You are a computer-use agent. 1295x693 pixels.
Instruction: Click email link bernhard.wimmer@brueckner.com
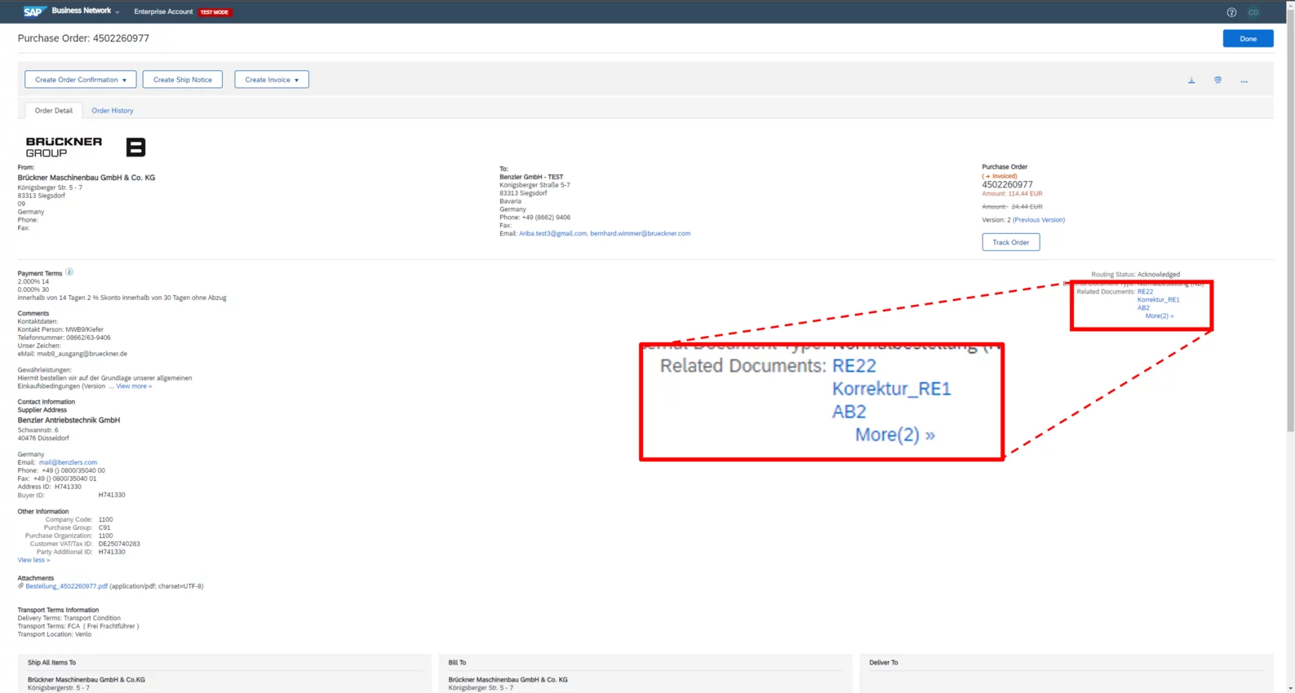pos(640,234)
